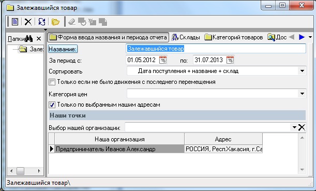Click 'Наша организация' column header
Image resolution: width=316 pixels, height=191 pixels.
(x=119, y=139)
